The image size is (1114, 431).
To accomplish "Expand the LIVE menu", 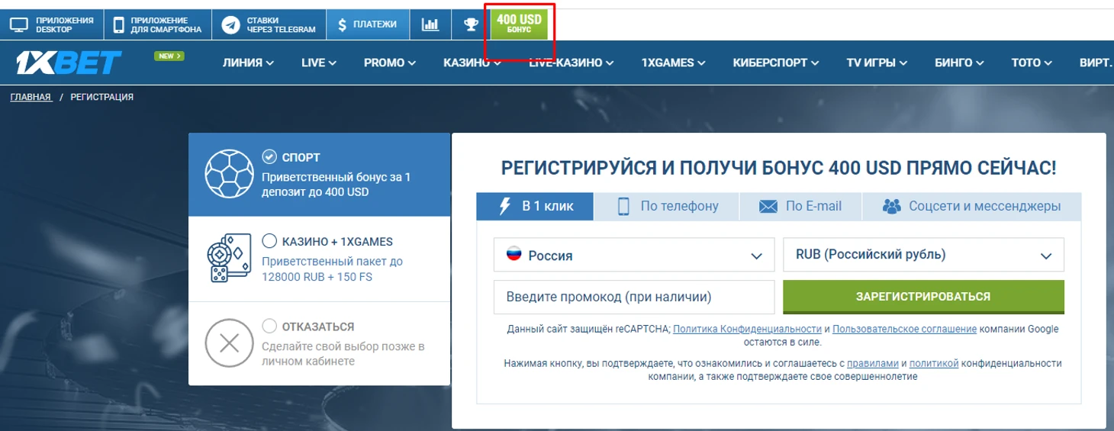I will (319, 63).
